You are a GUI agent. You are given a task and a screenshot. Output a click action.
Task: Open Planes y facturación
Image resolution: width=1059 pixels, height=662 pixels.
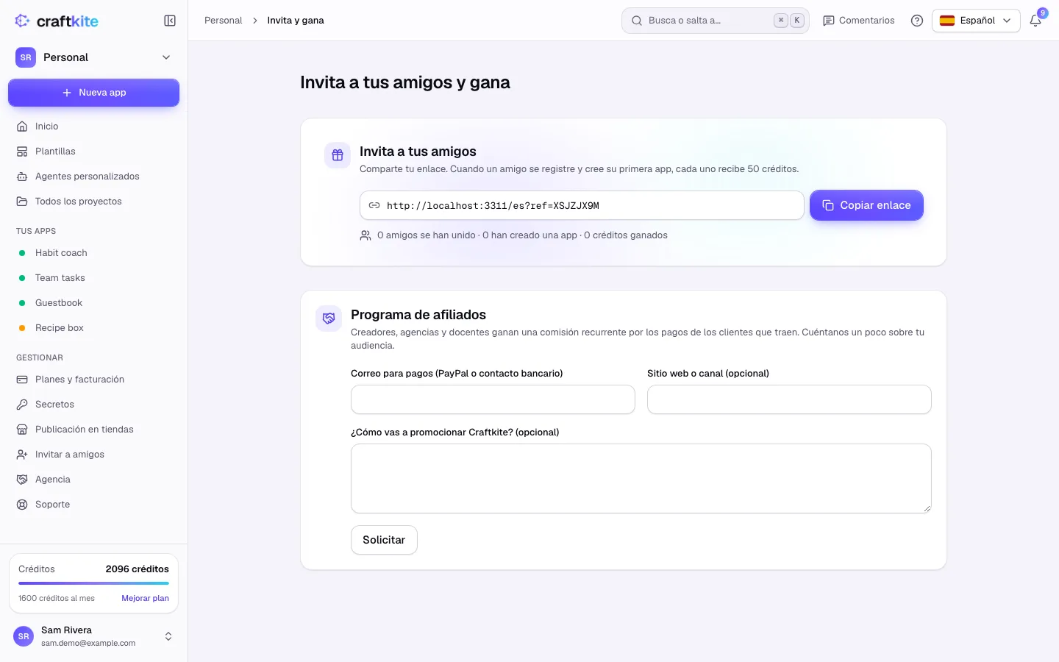coord(93,380)
